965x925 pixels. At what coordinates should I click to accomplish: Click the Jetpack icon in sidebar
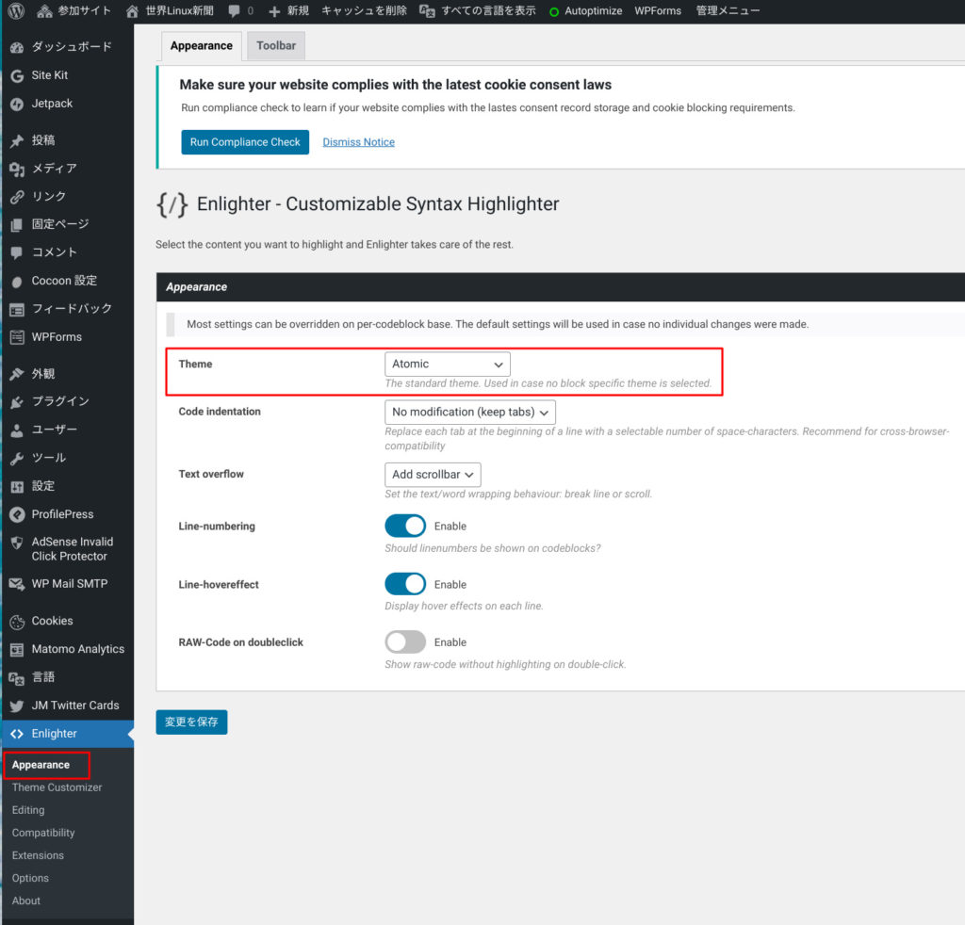click(17, 104)
